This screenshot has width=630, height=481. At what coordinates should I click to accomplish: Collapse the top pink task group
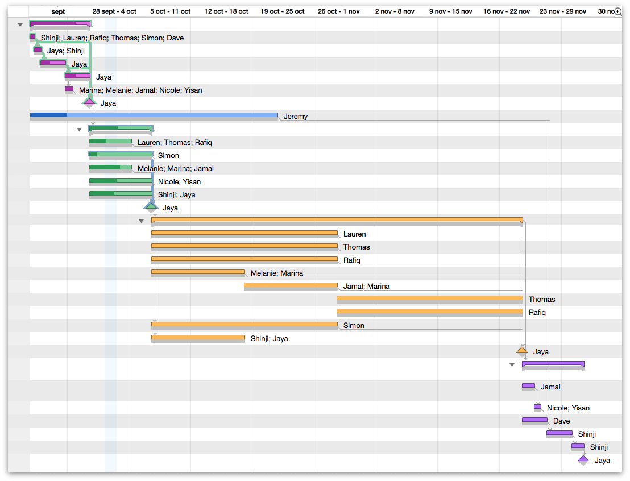(x=19, y=24)
